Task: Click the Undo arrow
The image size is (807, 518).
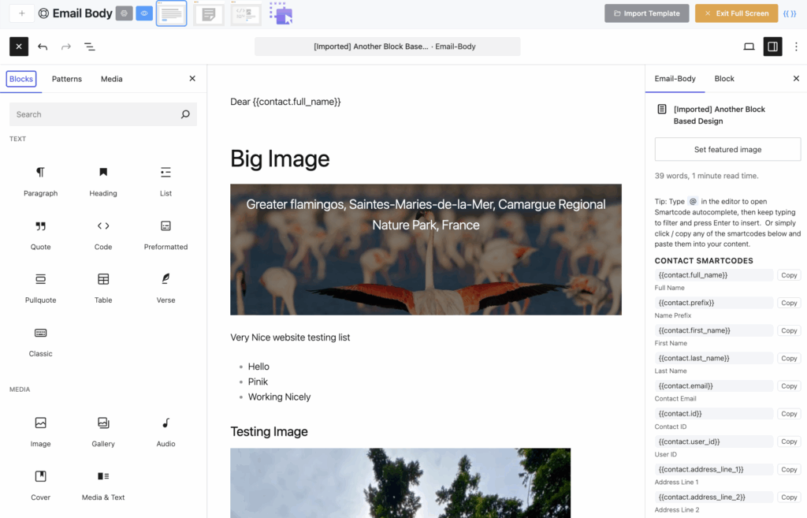Action: pyautogui.click(x=43, y=47)
